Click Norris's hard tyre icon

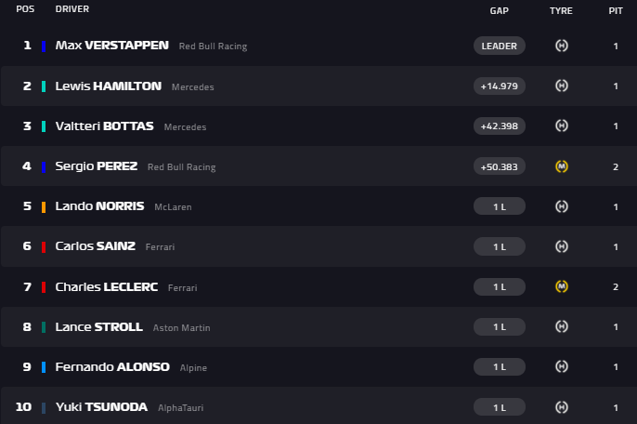(561, 206)
